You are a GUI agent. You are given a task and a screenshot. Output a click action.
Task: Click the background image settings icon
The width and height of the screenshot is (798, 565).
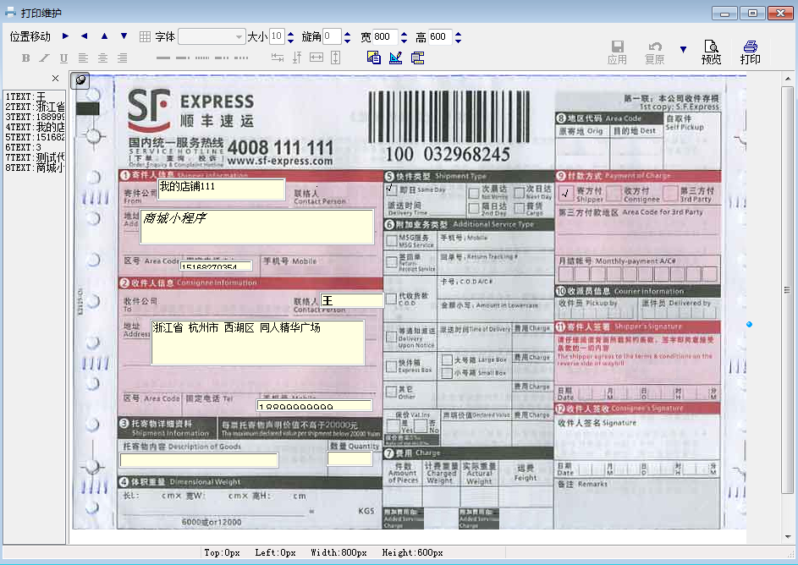coord(374,58)
